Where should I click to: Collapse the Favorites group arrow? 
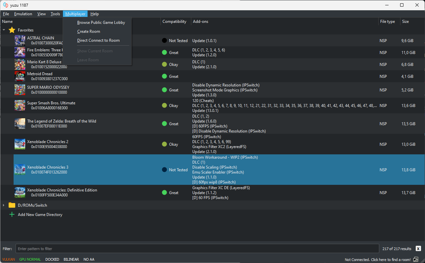[4, 30]
